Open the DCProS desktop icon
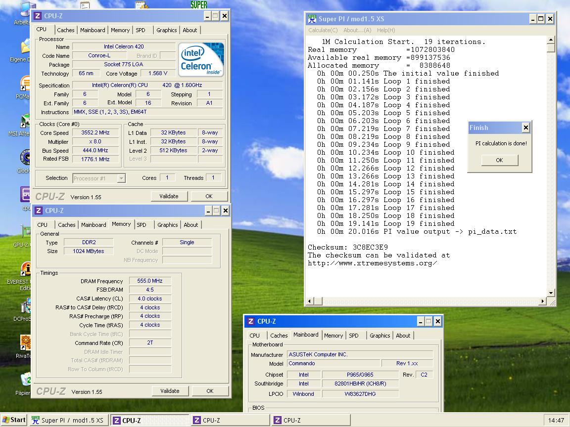This screenshot has width=570, height=427. coord(25,307)
